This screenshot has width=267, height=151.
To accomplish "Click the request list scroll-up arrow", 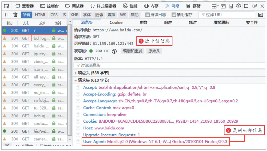I will [70, 22].
